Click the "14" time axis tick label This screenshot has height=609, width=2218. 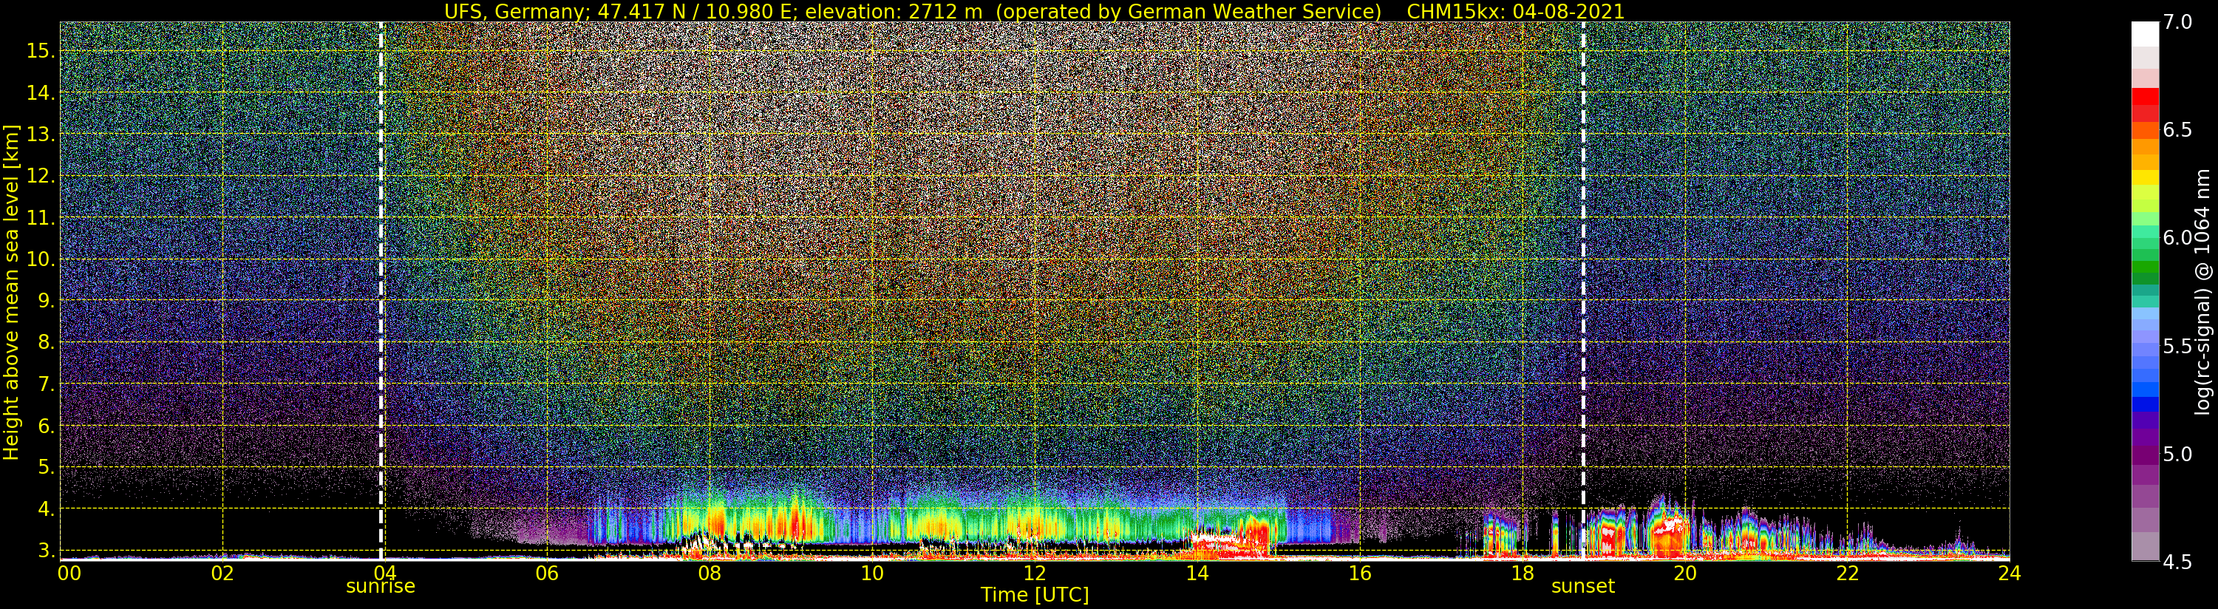click(1197, 573)
